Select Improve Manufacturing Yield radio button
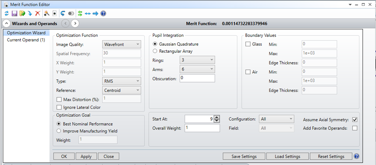 click(59, 131)
